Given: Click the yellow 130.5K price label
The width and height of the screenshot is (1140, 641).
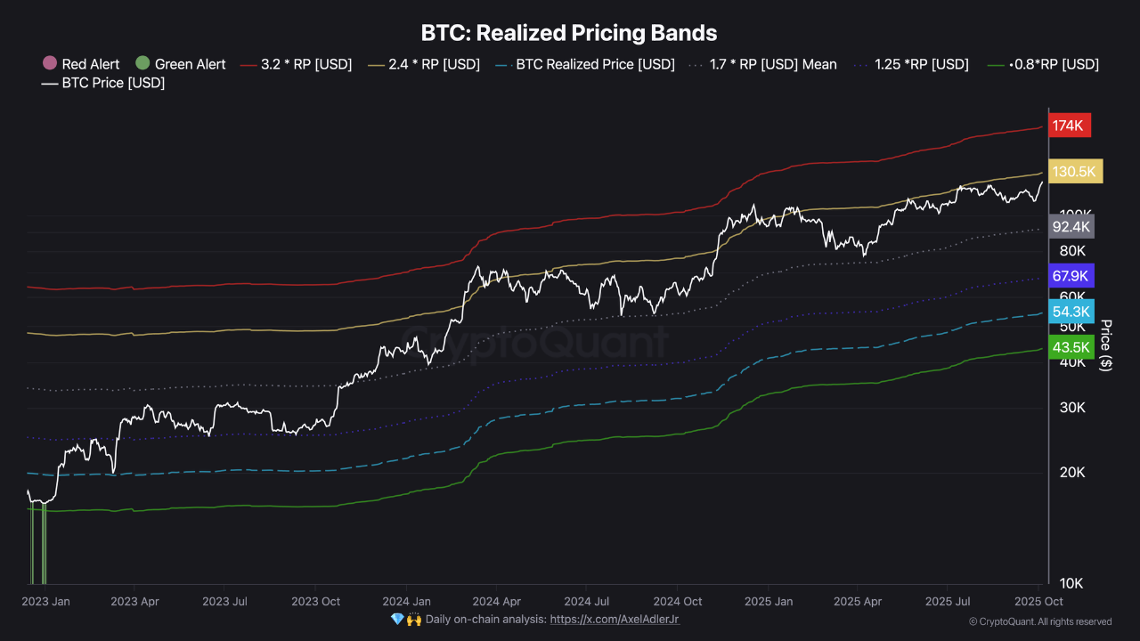Looking at the screenshot, I should pos(1076,171).
